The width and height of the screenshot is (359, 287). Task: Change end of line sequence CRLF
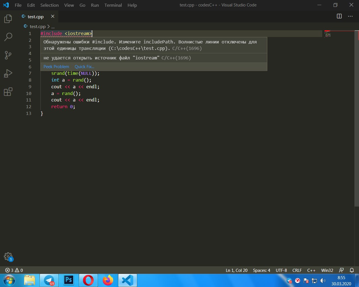297,270
